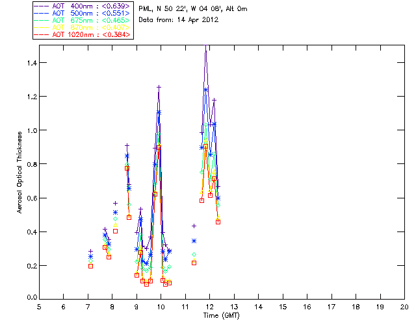
Task: Click the 8 x-axis label
Action: pos(112,307)
